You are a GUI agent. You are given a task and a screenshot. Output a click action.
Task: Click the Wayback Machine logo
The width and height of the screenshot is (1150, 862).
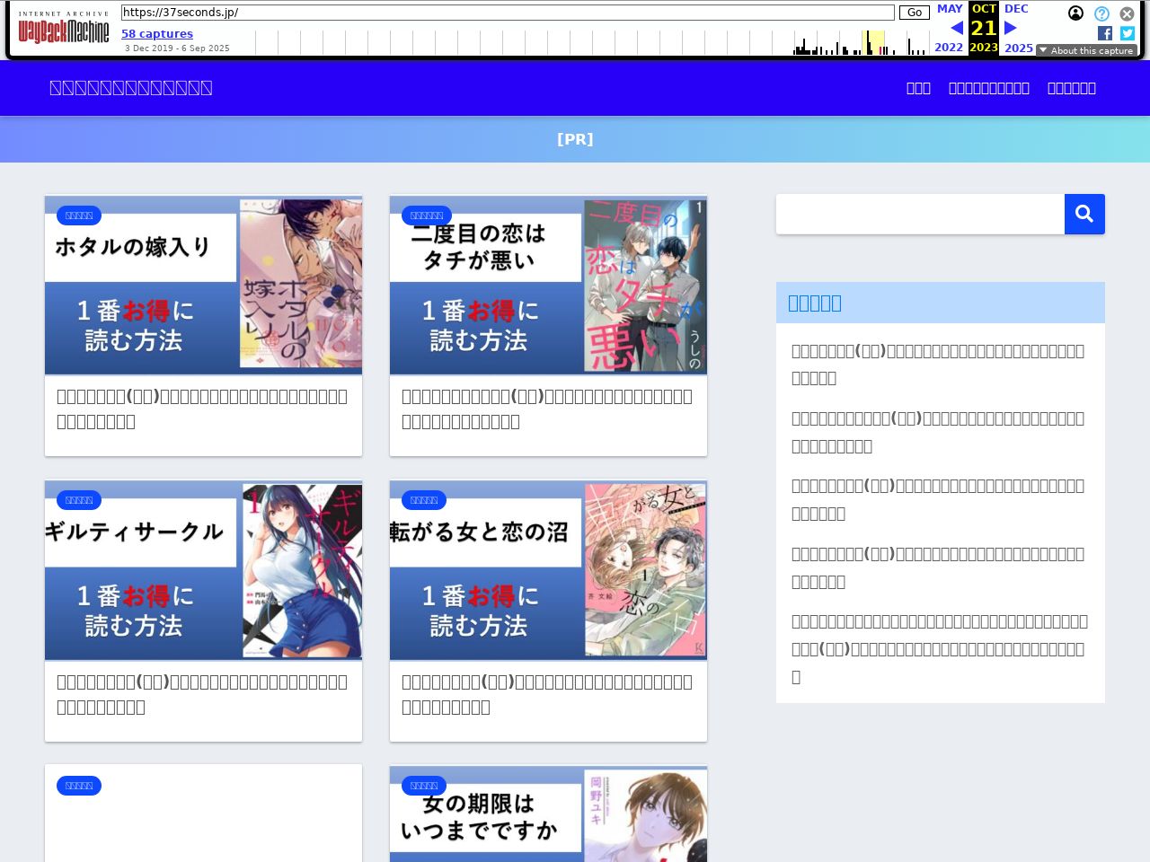(64, 31)
